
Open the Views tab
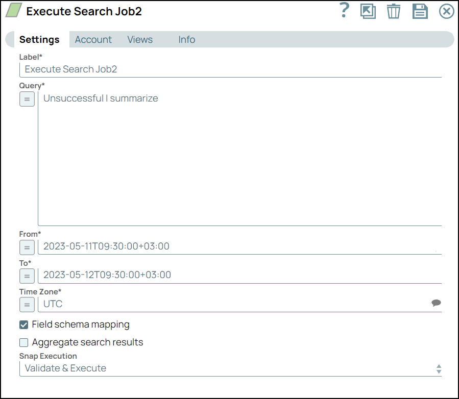click(140, 39)
